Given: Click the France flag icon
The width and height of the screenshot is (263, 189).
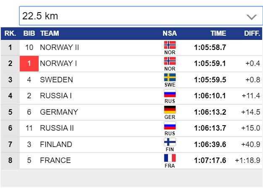Looking at the screenshot, I should tap(170, 158).
